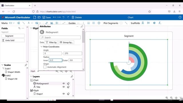Minimize the Attributes panel
The height and width of the screenshot is (103, 183).
tap(77, 27)
